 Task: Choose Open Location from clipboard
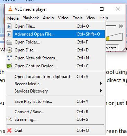56,77
